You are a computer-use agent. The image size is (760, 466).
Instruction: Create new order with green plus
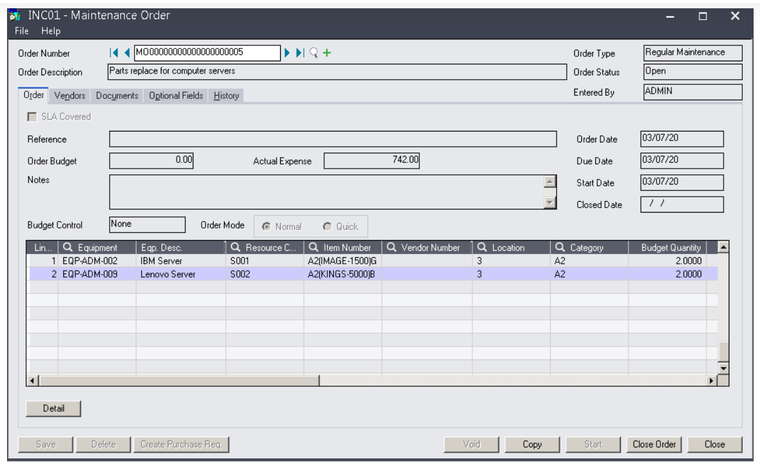pos(327,53)
